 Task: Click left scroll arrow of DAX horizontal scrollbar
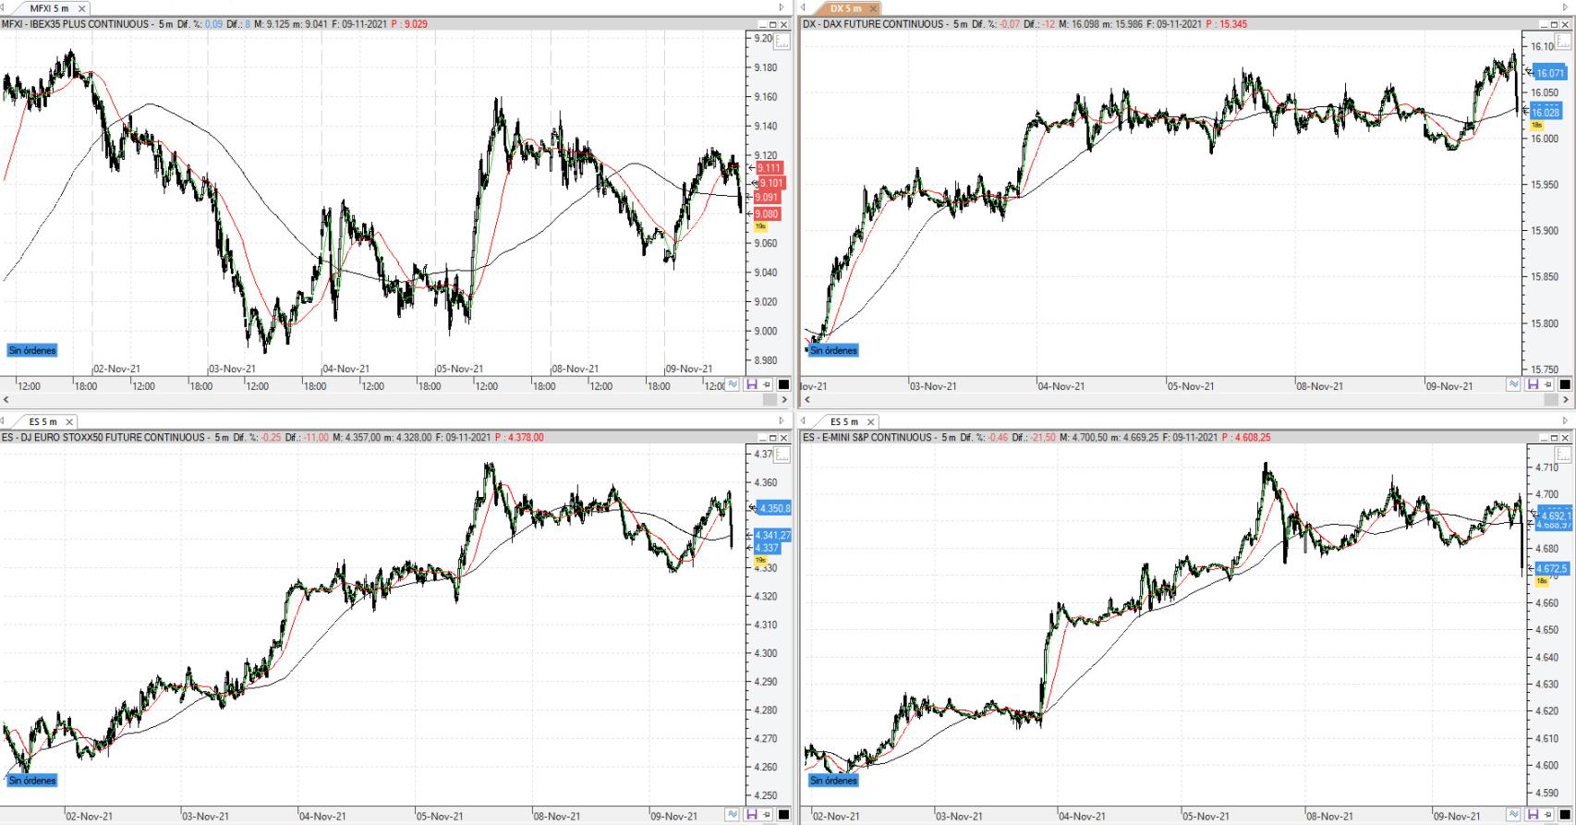tap(806, 400)
